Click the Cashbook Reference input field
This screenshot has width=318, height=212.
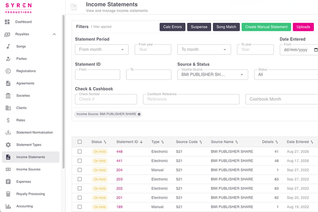click(191, 99)
